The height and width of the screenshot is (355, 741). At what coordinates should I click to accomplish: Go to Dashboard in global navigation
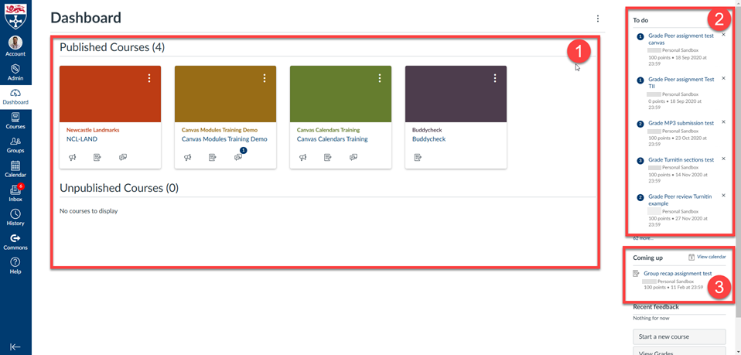[15, 97]
